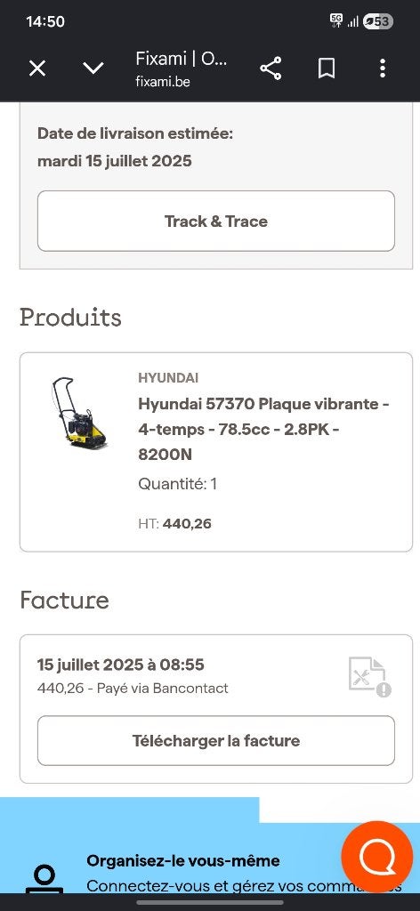The width and height of the screenshot is (420, 911).
Task: Tap the fixami.be URL text
Action: pyautogui.click(x=163, y=82)
